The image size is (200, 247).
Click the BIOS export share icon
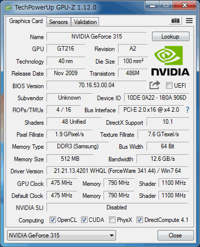154,85
